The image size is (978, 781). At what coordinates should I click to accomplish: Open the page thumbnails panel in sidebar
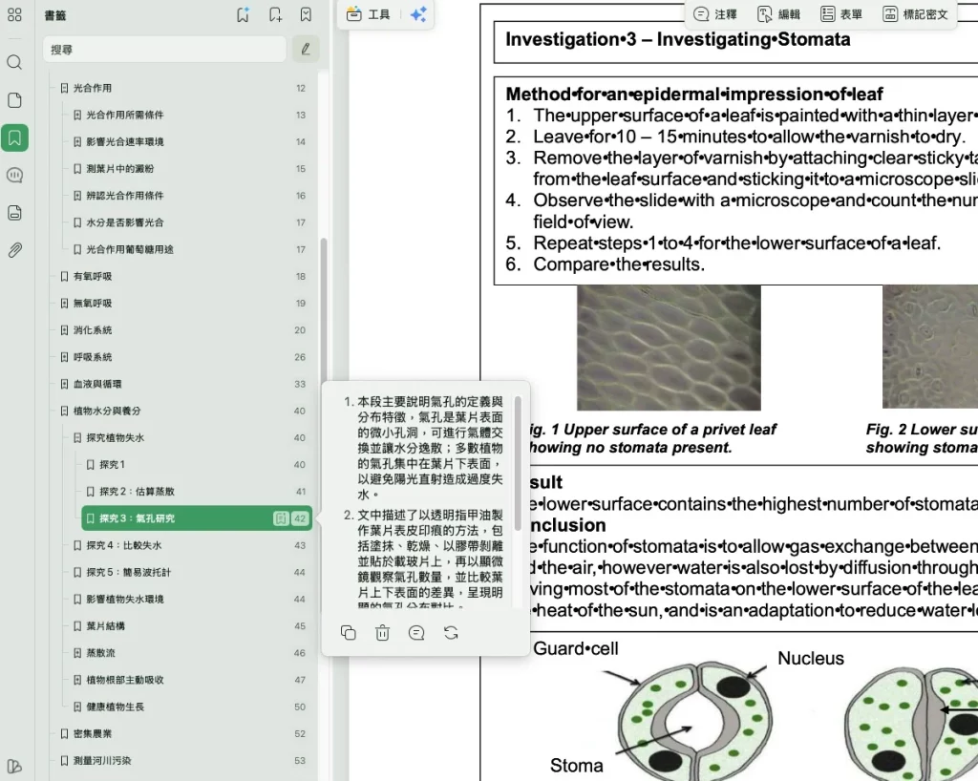[14, 100]
